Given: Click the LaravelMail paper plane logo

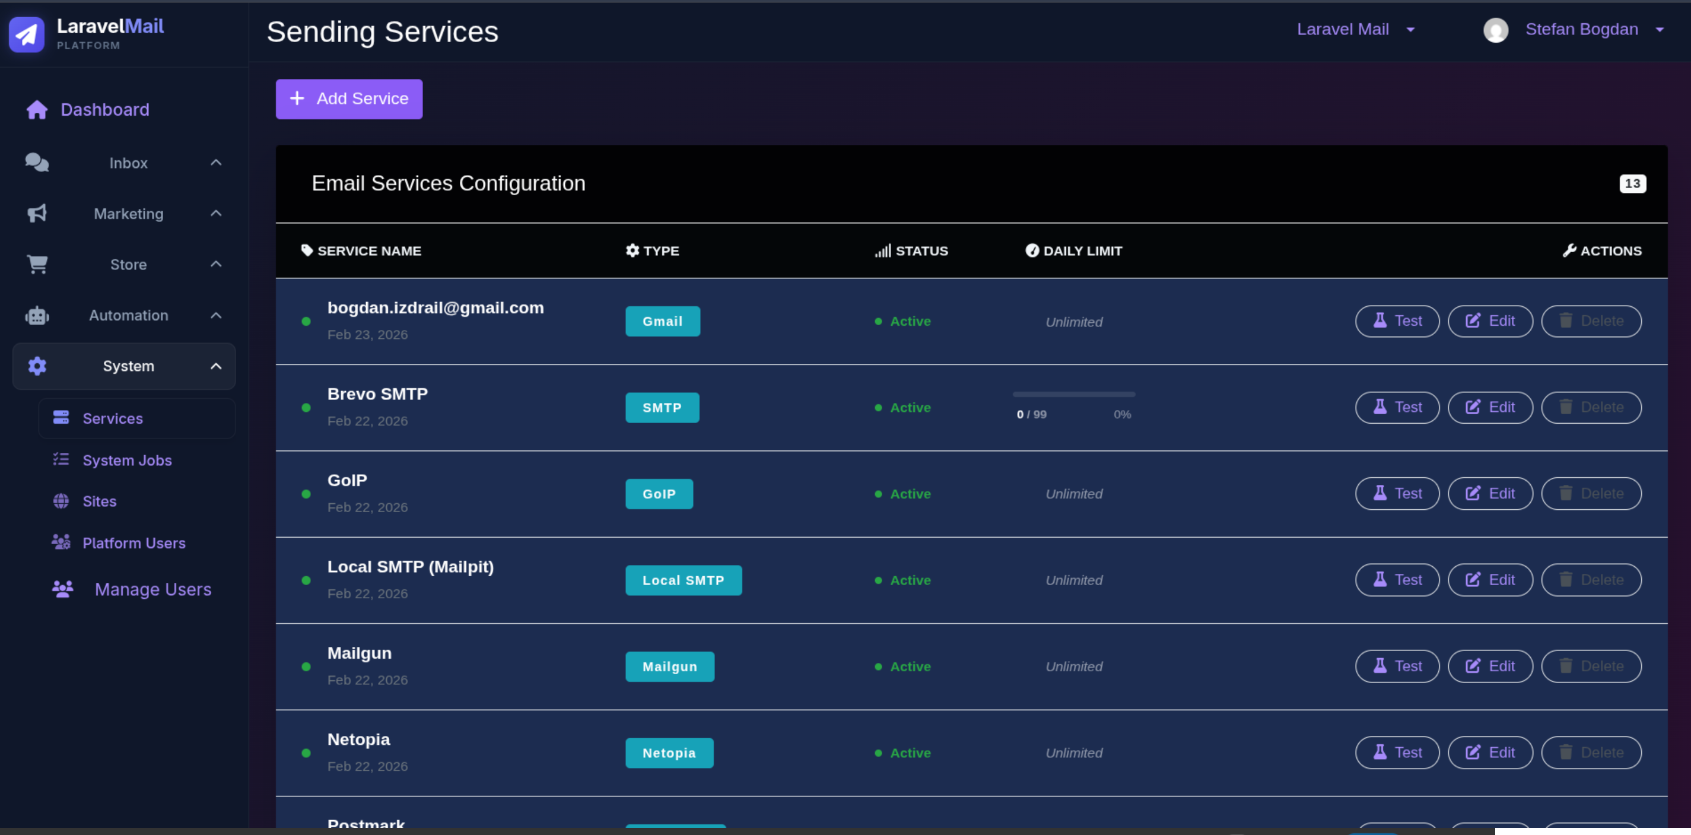Looking at the screenshot, I should 26,34.
